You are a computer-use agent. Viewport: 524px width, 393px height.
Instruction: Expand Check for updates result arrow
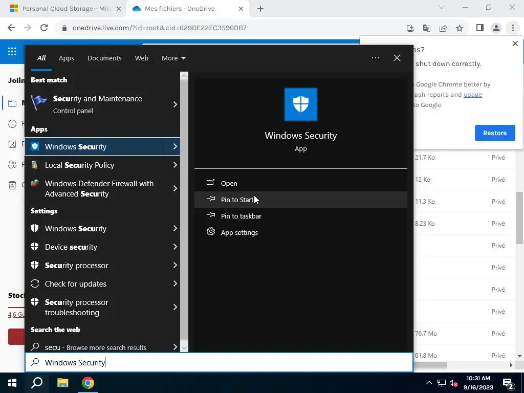click(175, 283)
